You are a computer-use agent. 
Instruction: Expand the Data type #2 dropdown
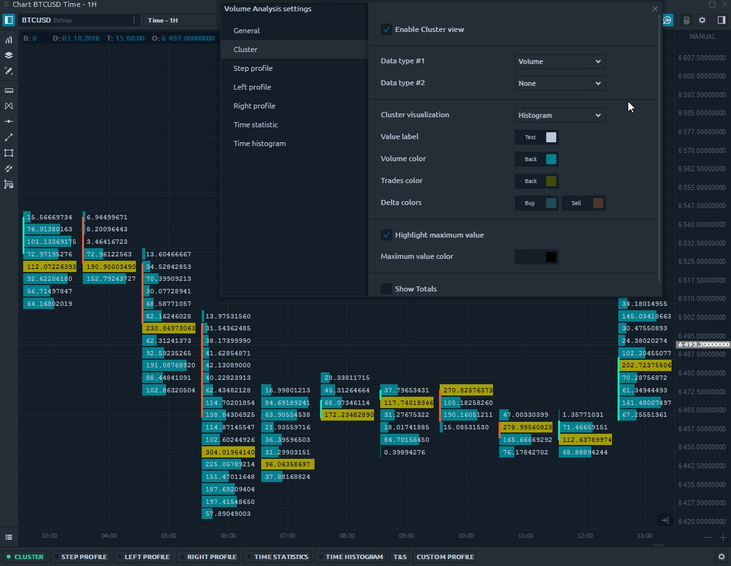tap(559, 83)
